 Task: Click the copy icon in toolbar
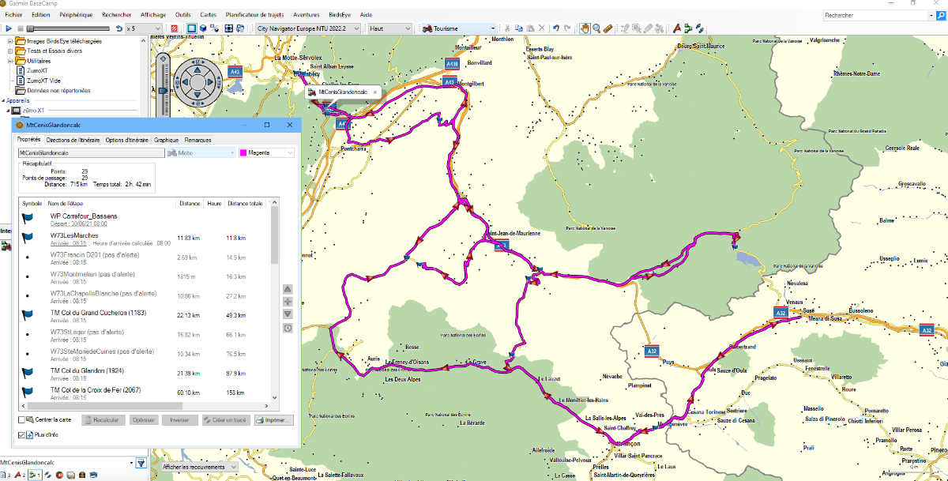click(x=519, y=28)
